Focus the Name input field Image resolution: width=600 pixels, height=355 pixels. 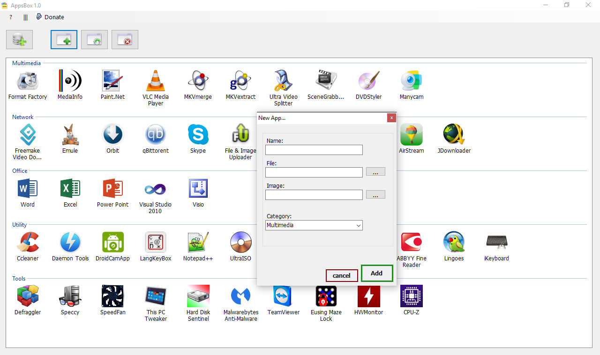(x=314, y=150)
